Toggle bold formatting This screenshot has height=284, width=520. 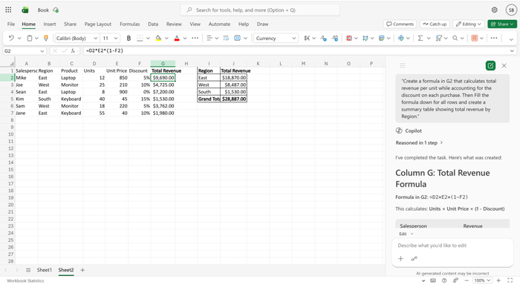point(129,38)
